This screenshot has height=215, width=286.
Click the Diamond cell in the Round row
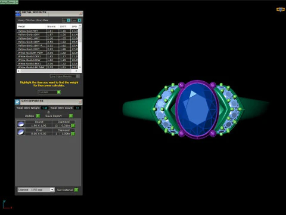(64, 122)
